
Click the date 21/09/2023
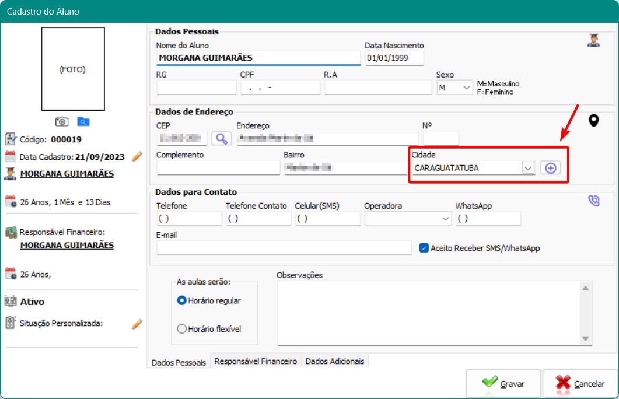[100, 157]
